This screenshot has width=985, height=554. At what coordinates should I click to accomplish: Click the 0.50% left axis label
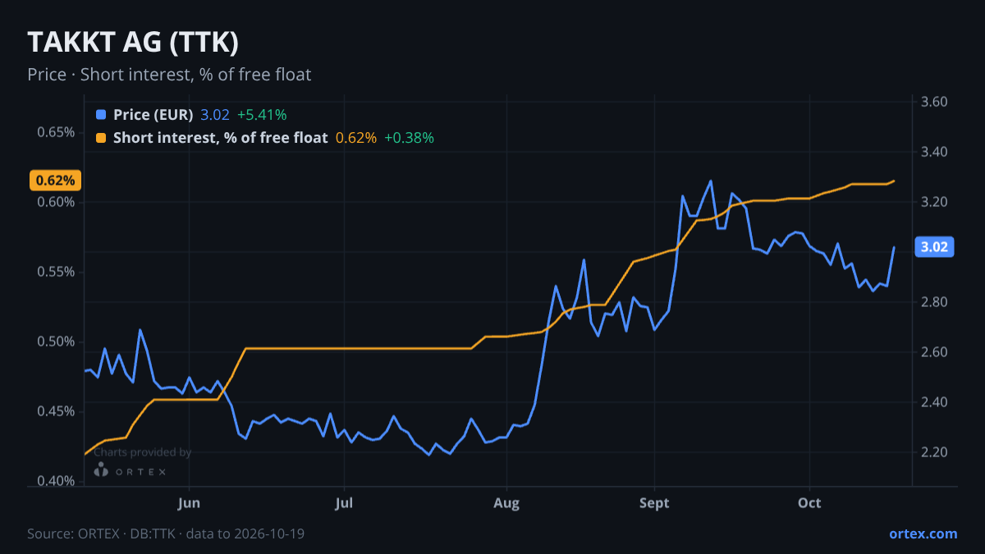pyautogui.click(x=56, y=341)
